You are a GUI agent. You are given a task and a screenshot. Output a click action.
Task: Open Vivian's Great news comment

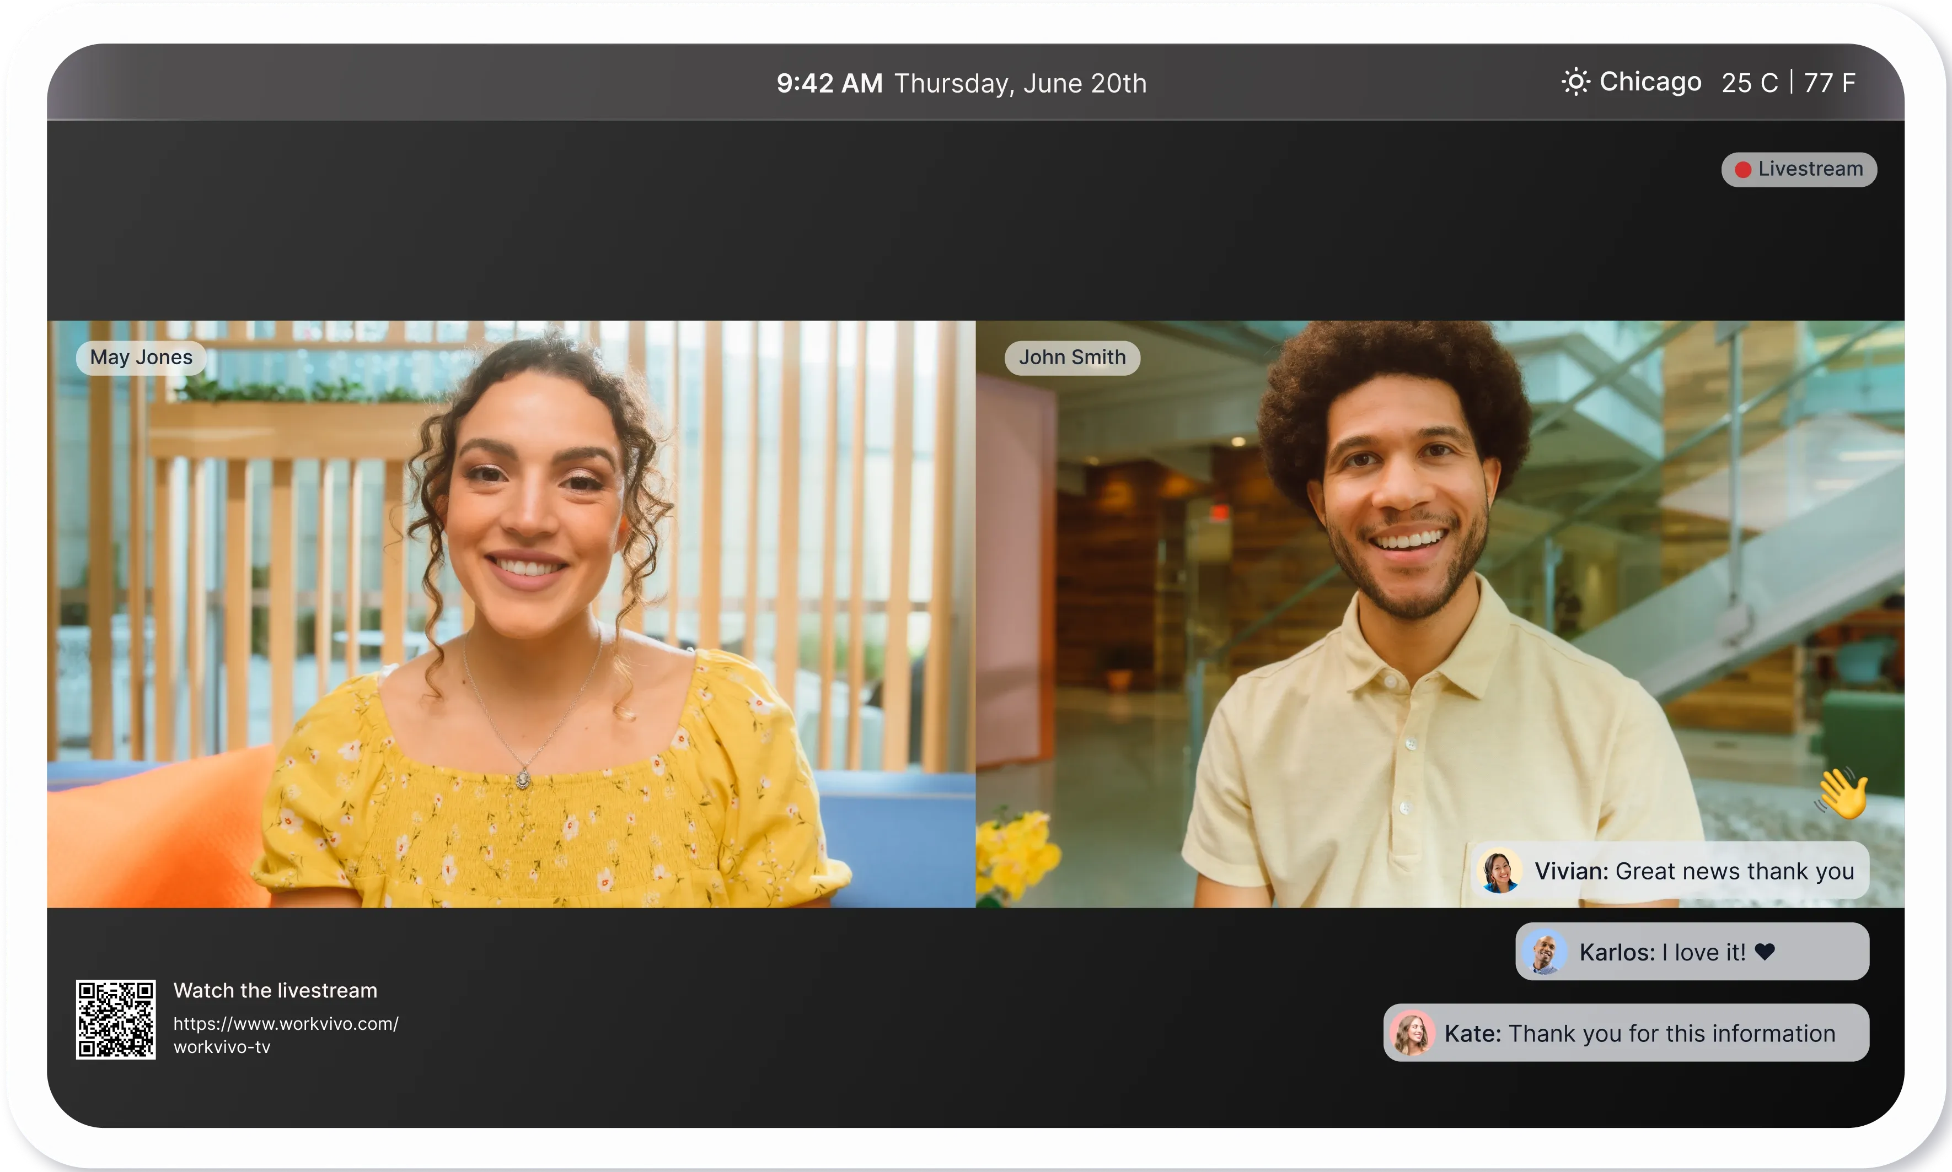click(x=1669, y=871)
